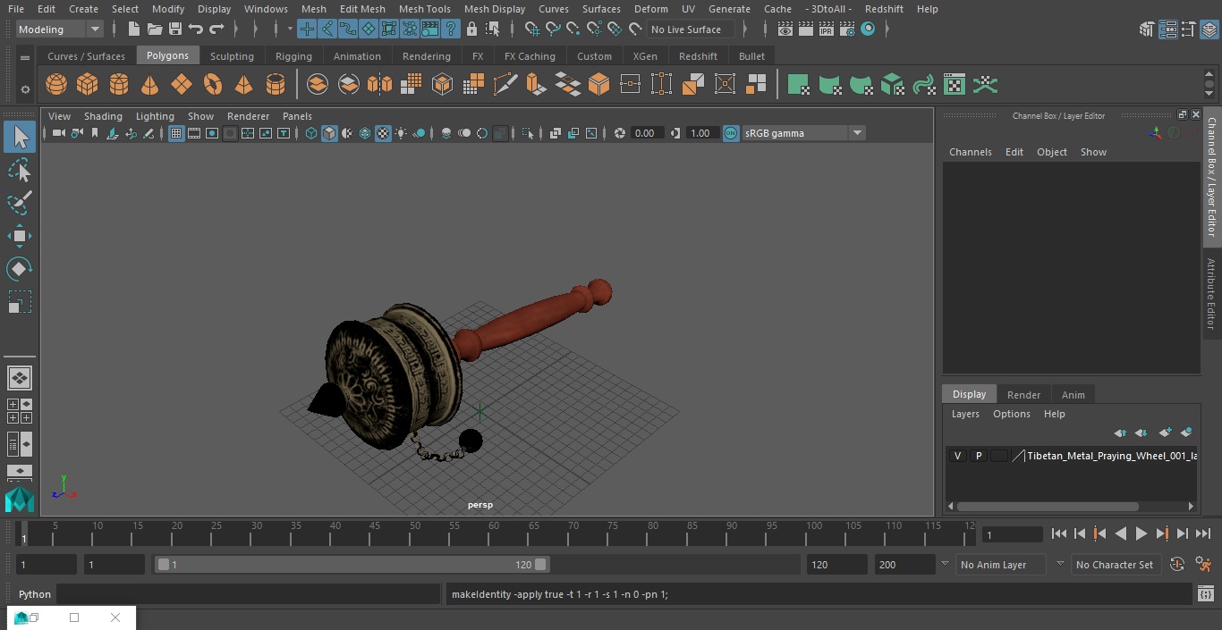Switch to the Anim layer tab

(1073, 395)
